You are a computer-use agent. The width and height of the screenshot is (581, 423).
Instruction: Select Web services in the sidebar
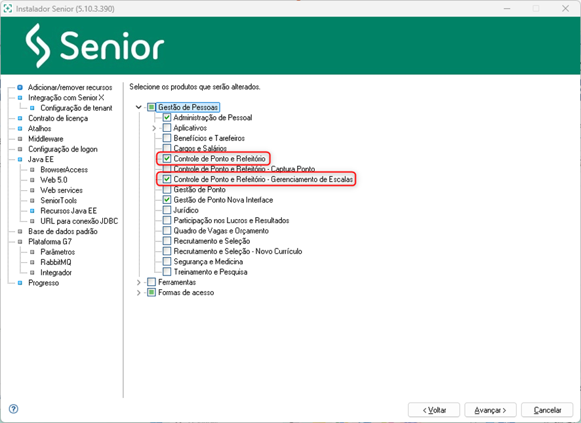62,190
